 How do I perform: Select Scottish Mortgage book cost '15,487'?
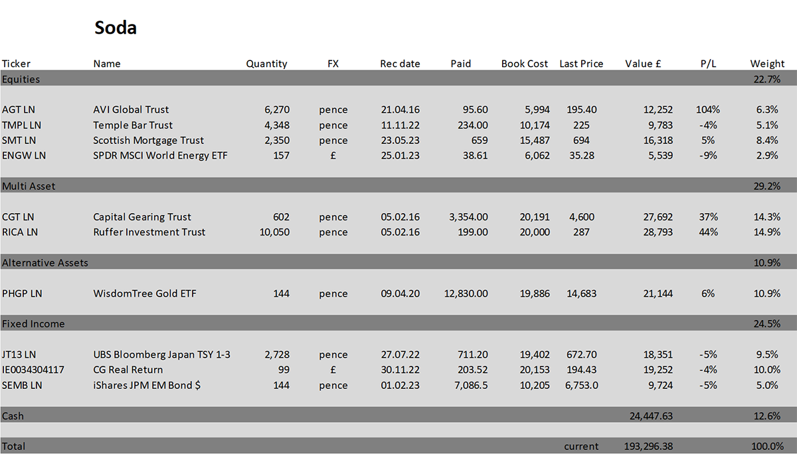(534, 140)
